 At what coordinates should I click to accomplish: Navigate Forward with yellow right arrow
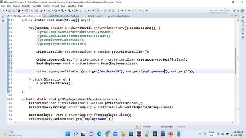pos(143,11)
